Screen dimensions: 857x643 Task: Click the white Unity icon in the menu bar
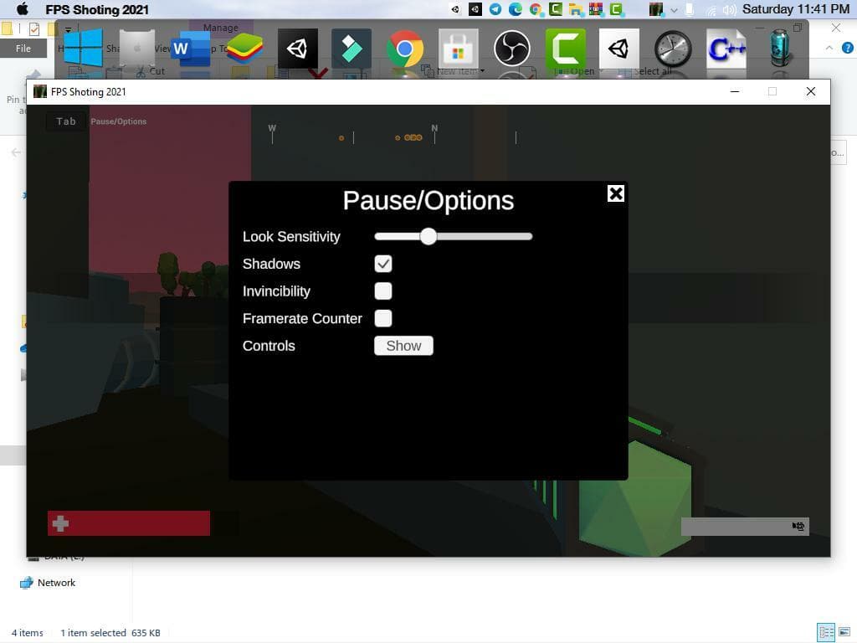pyautogui.click(x=454, y=8)
